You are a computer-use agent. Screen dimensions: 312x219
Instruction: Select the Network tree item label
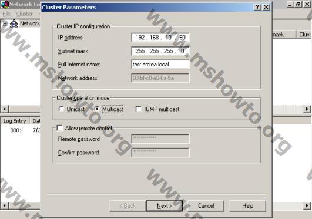(30, 23)
